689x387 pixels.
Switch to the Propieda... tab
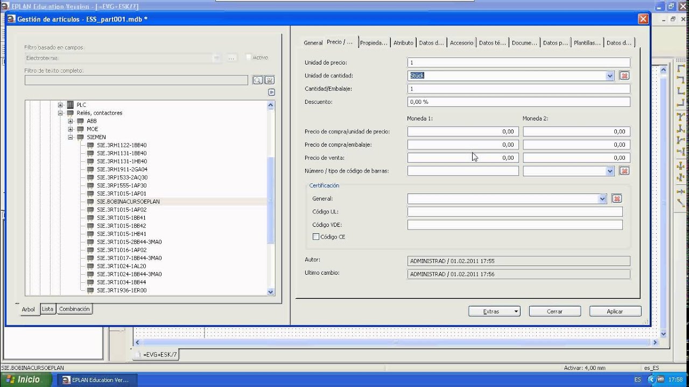coord(374,42)
